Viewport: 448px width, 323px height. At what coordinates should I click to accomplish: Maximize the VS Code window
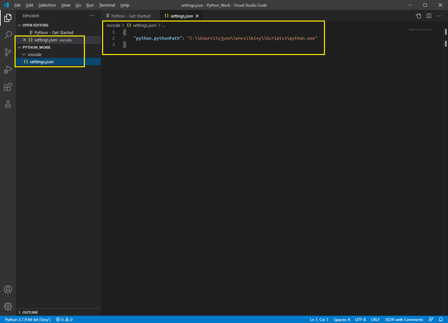(425, 5)
